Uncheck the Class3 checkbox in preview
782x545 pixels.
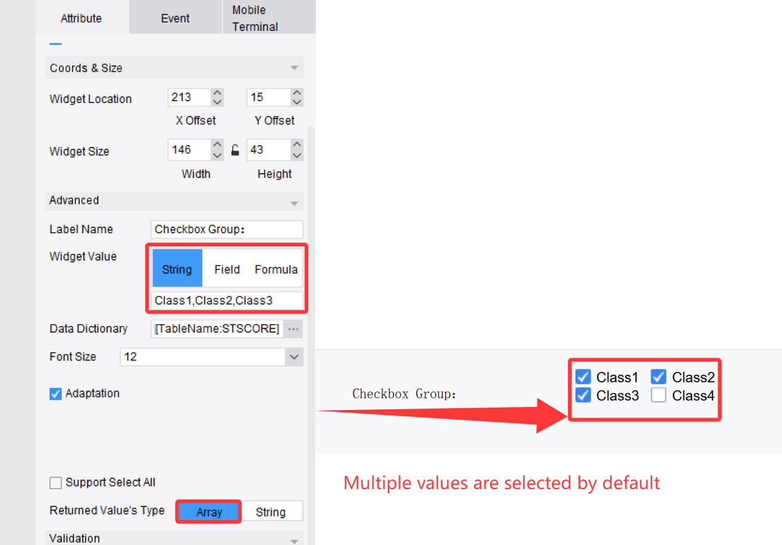(583, 395)
